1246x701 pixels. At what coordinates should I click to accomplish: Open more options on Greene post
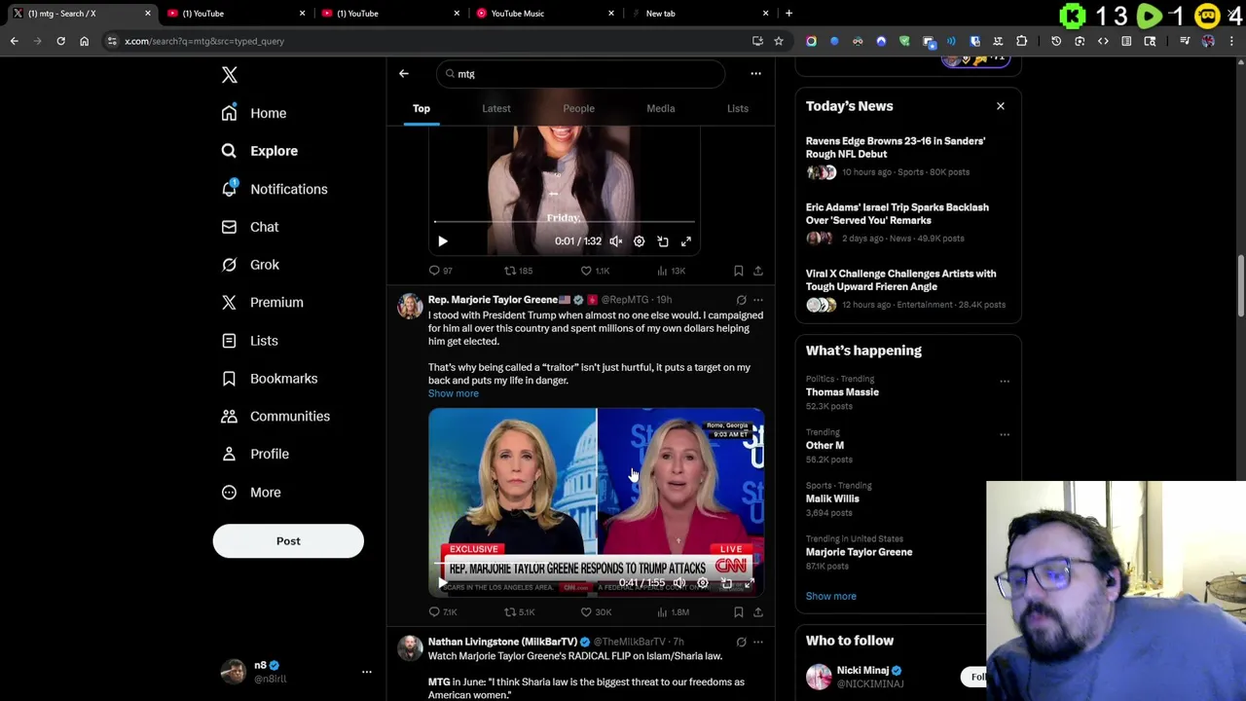click(758, 300)
